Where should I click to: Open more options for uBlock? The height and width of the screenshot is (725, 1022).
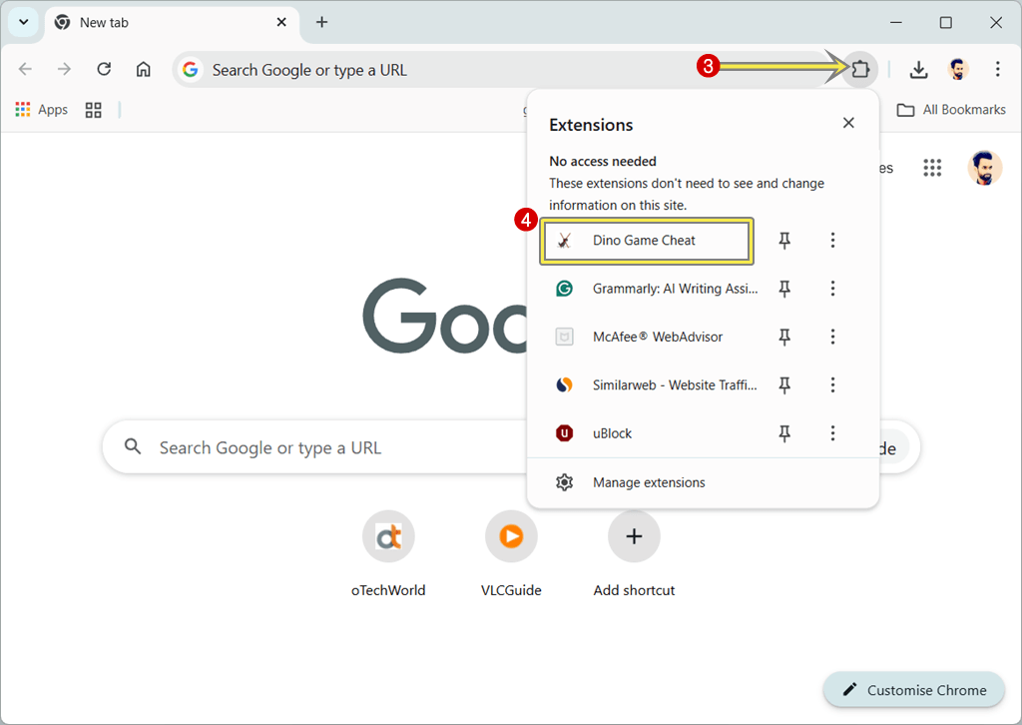[x=832, y=433]
